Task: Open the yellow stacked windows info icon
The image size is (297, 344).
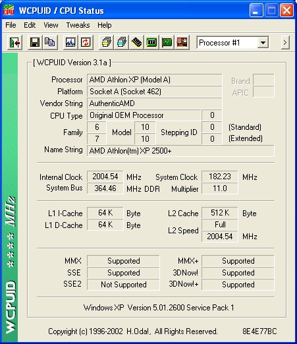Action: tap(106, 42)
